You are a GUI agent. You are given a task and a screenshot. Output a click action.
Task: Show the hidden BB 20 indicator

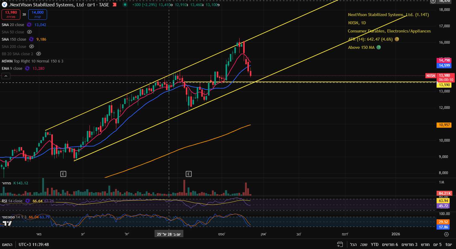tap(39, 54)
